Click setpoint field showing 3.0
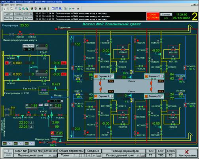Viewport: 199px width, 159px height. click(x=55, y=101)
